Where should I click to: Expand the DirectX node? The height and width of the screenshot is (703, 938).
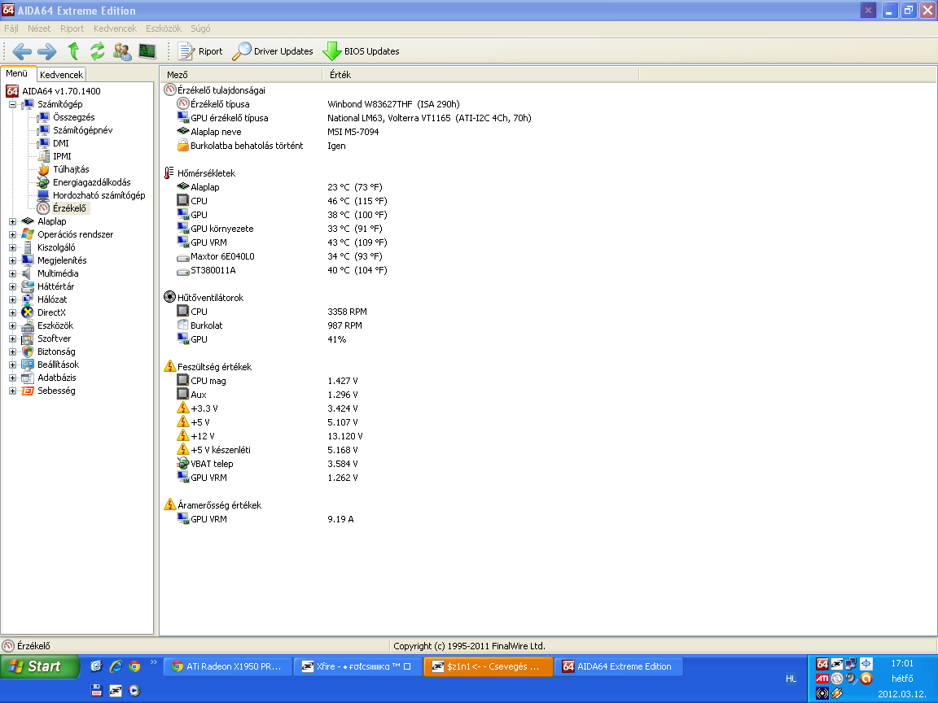click(x=12, y=312)
